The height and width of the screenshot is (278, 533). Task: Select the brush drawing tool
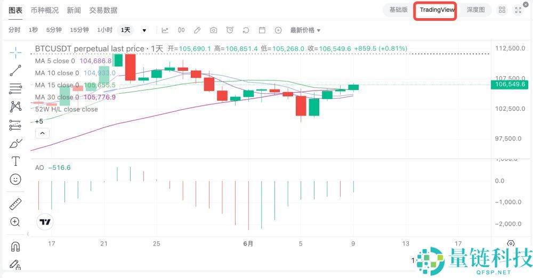(15, 143)
